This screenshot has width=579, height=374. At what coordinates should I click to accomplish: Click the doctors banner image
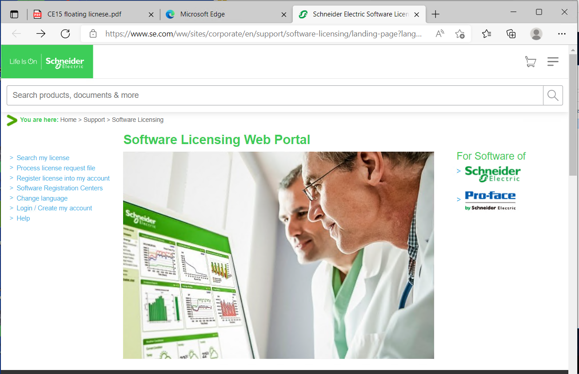279,255
